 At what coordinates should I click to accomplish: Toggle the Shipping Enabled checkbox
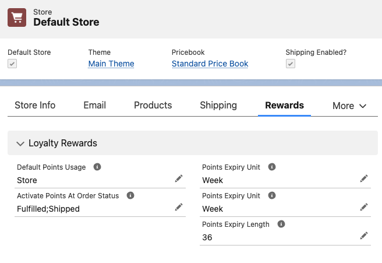[x=291, y=64]
